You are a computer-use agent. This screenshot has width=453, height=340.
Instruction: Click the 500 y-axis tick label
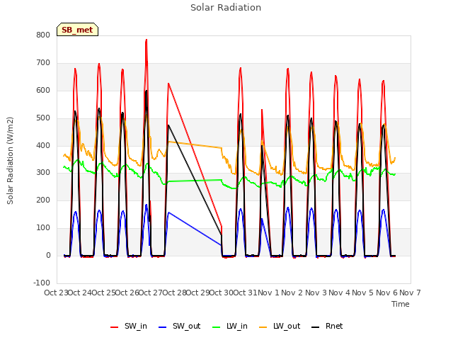(x=43, y=118)
